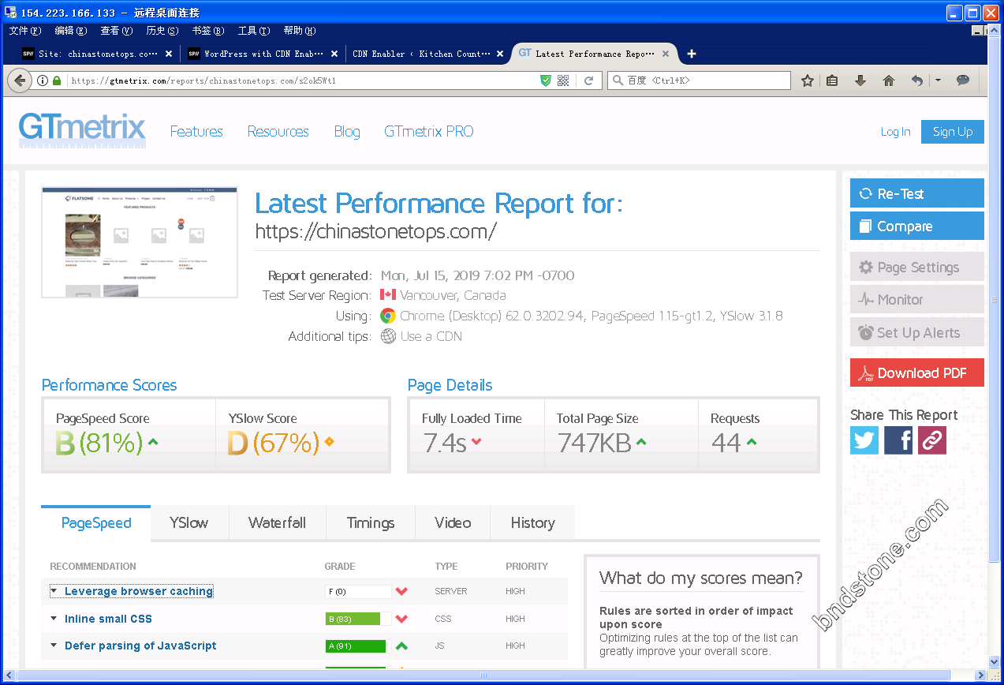Open the bookmarks list icon

[832, 80]
